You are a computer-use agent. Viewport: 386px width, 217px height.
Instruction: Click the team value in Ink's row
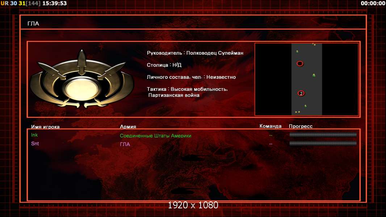(x=271, y=135)
